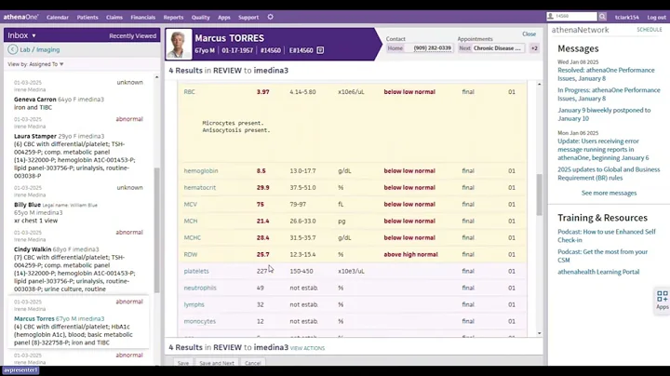Click the RBC analyte link
Viewport: 670px width, 376px height.
(189, 92)
